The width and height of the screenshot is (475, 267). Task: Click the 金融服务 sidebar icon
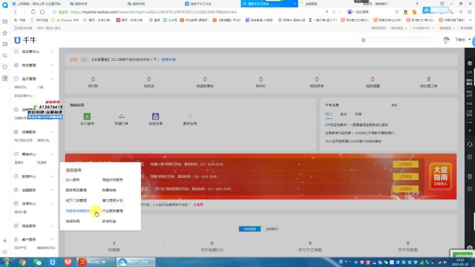pos(16,190)
